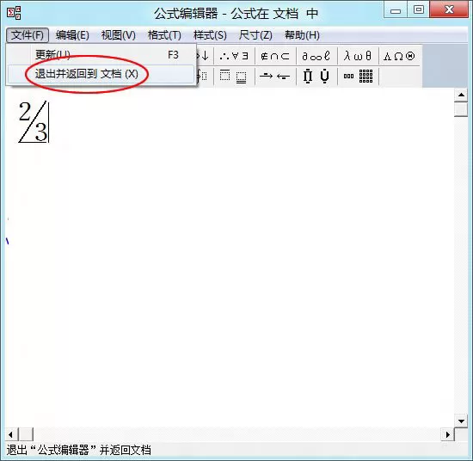Click the Equation Editor title bar icon
This screenshot has width=473, height=461.
tap(14, 13)
